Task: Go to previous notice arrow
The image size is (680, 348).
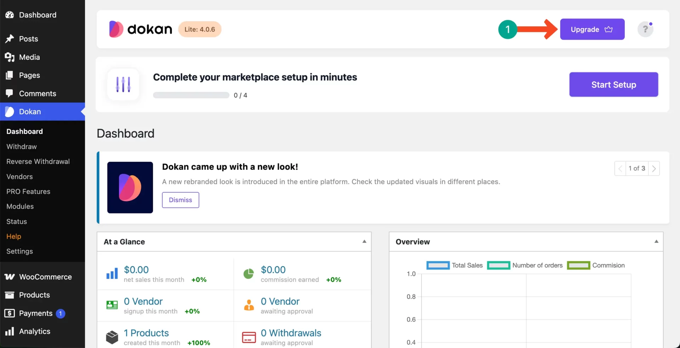Action: [x=620, y=169]
